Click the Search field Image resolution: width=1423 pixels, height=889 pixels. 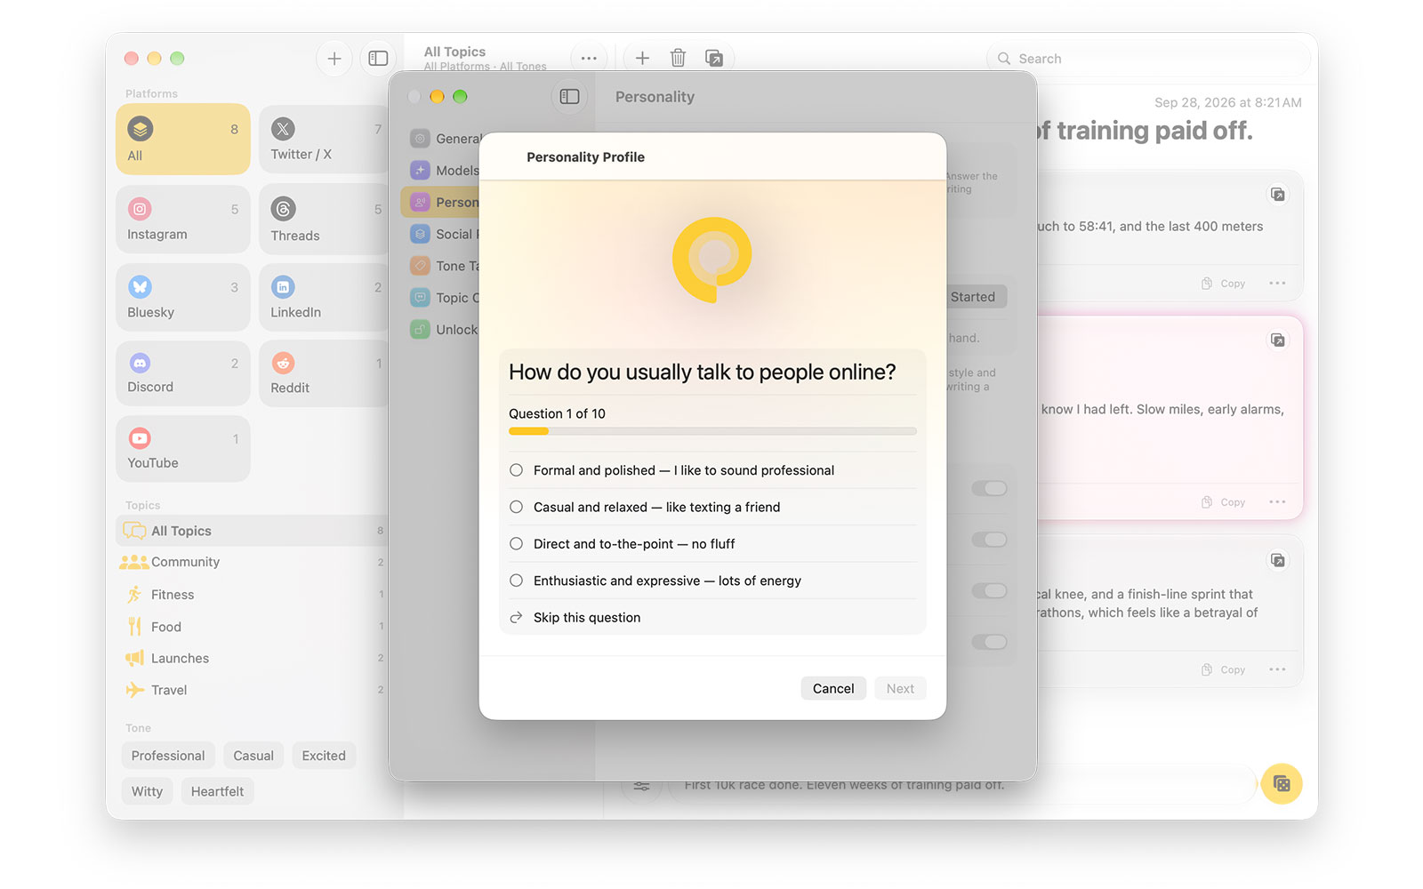(1148, 59)
